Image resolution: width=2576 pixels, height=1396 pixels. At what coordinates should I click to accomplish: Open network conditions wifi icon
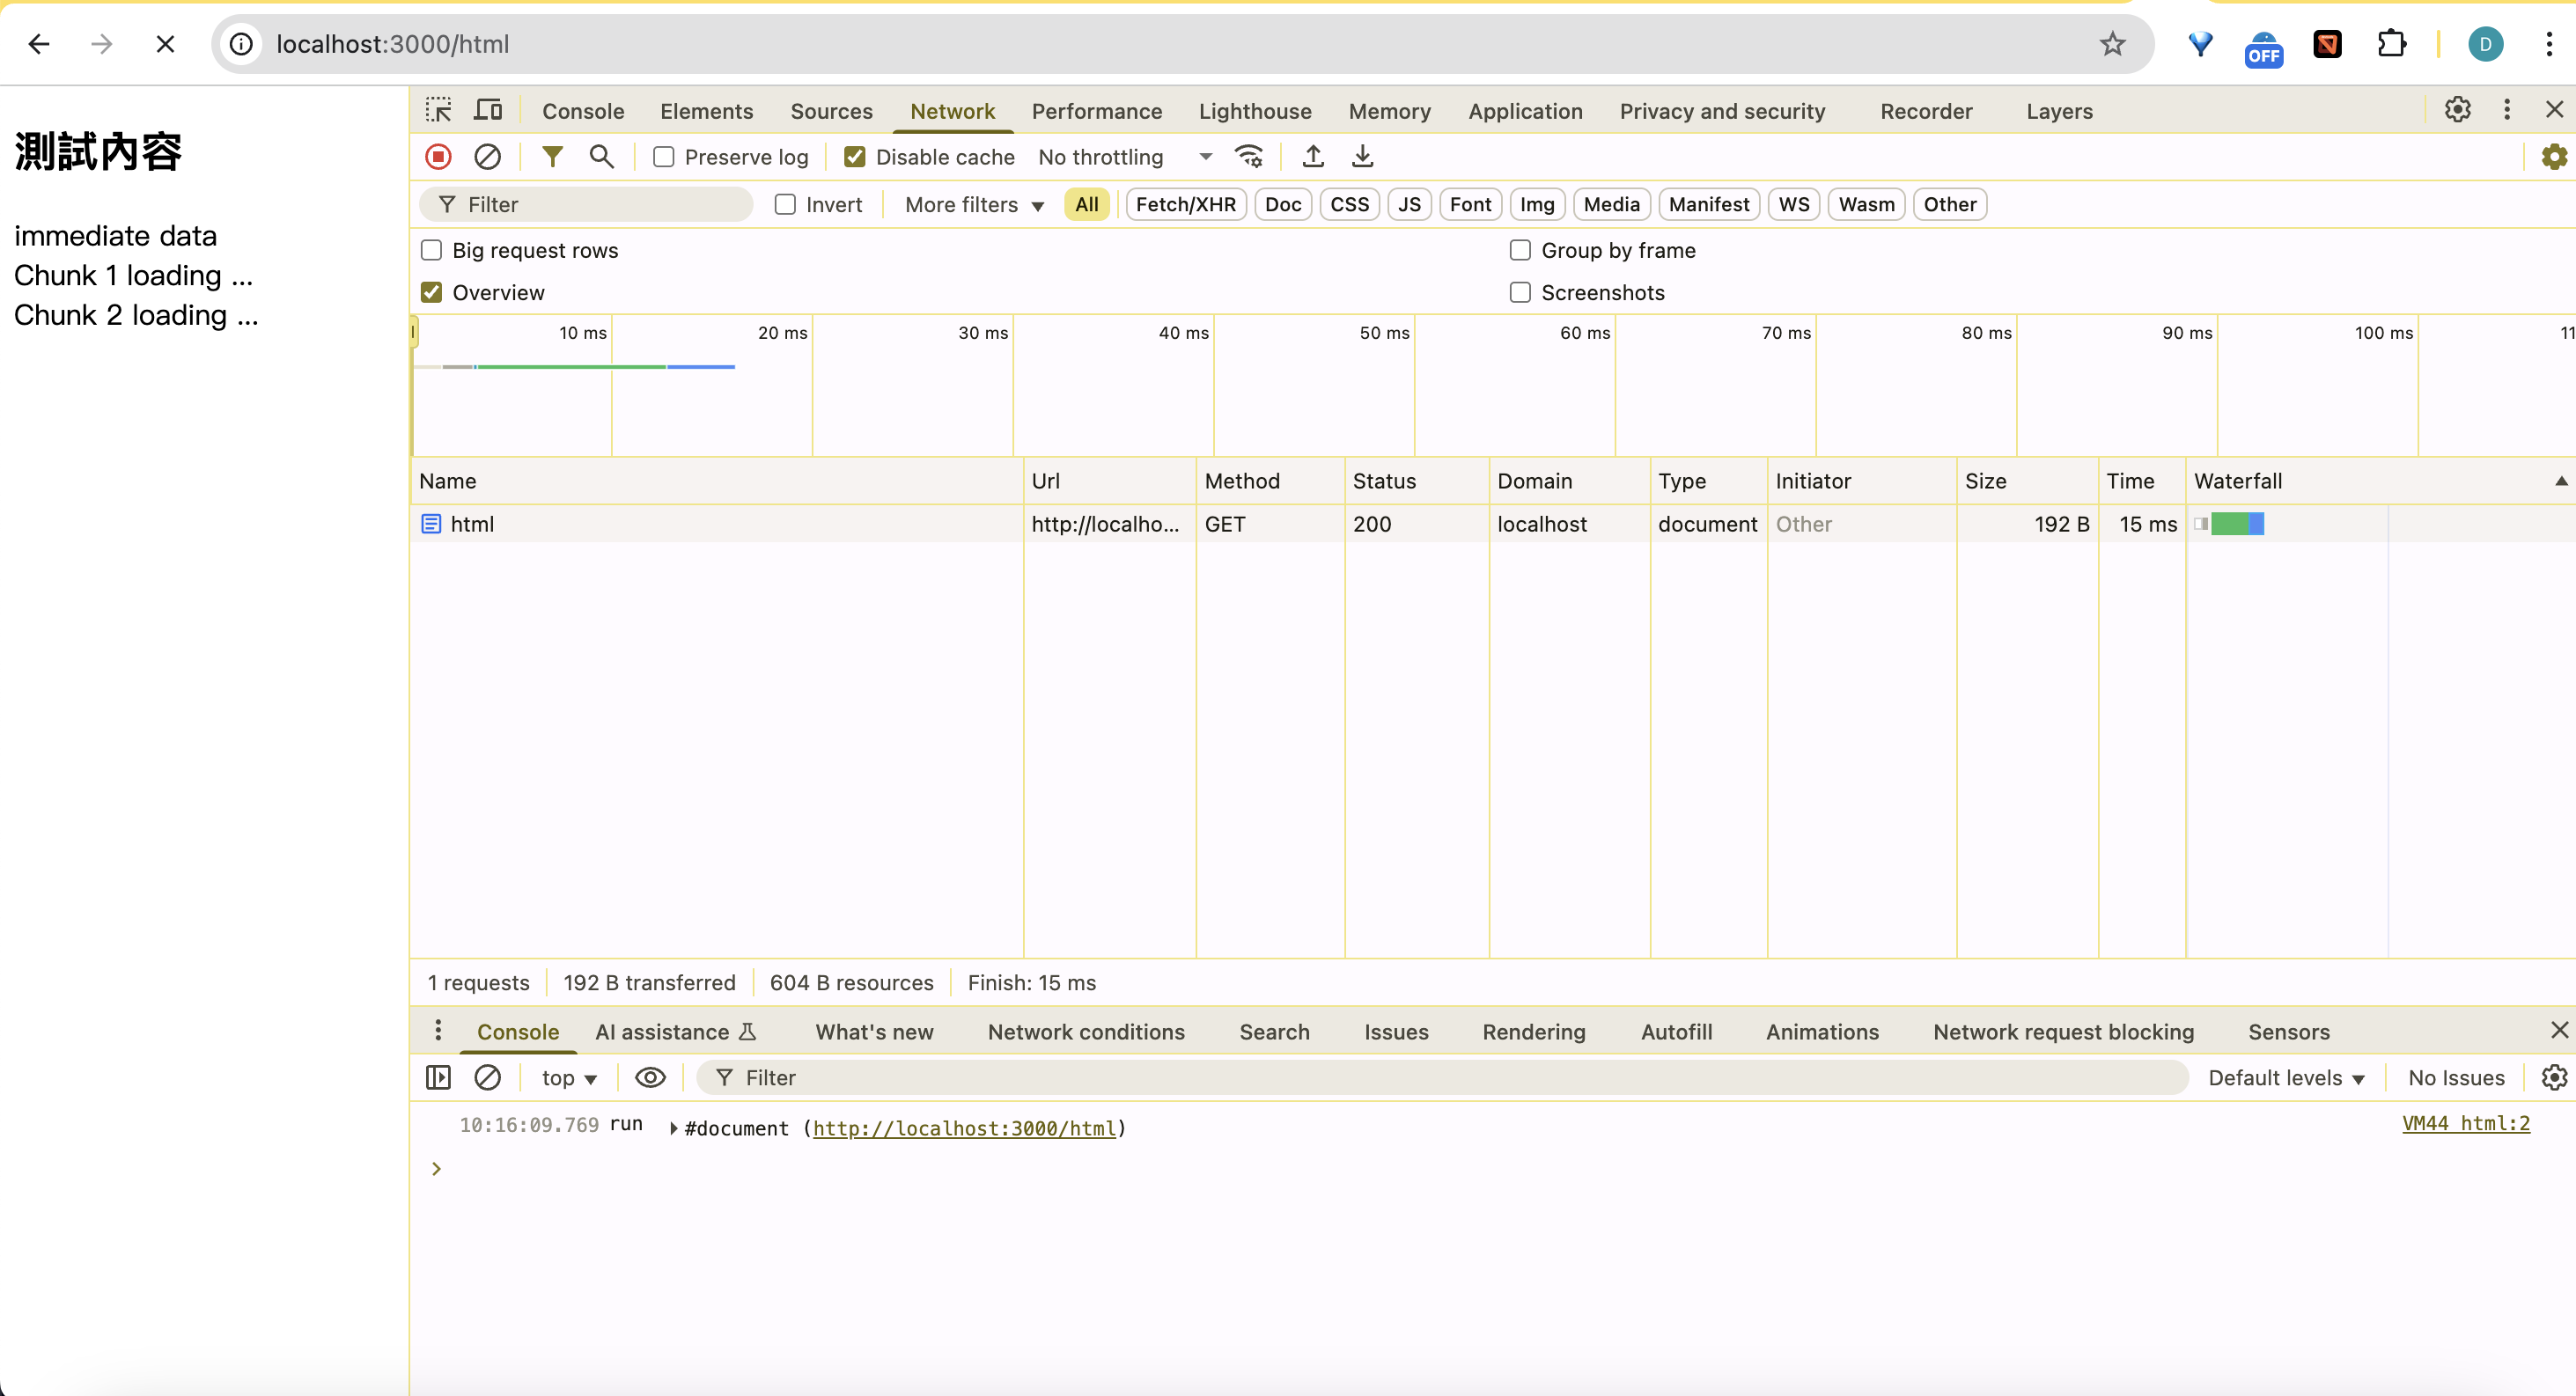tap(1249, 157)
